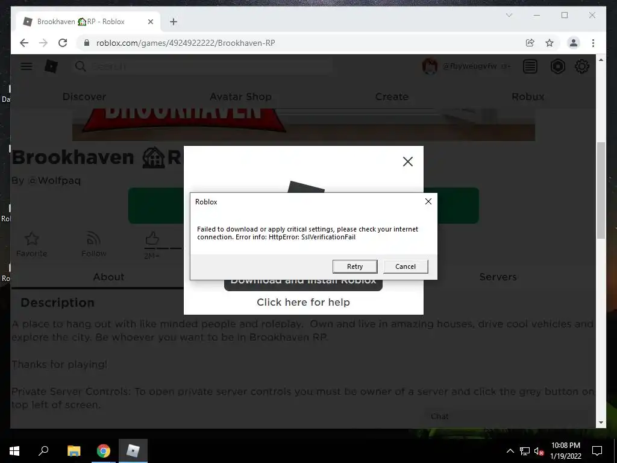Close the Brookhaven RP tab
The height and width of the screenshot is (463, 617).
[x=150, y=22]
